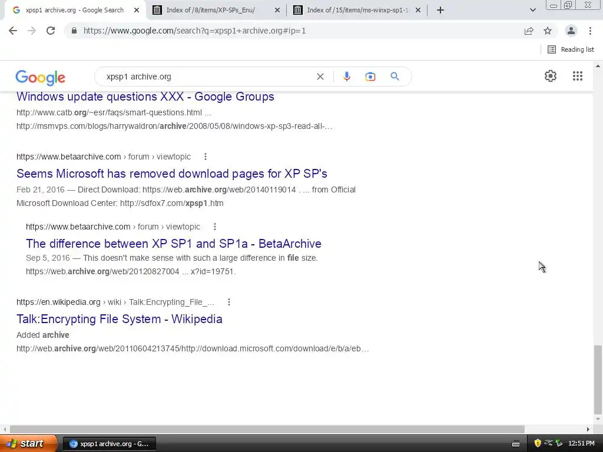The width and height of the screenshot is (603, 452).
Task: Click the http://sdfox7.com/xpsp1.htm snippet text
Action: coord(171,203)
